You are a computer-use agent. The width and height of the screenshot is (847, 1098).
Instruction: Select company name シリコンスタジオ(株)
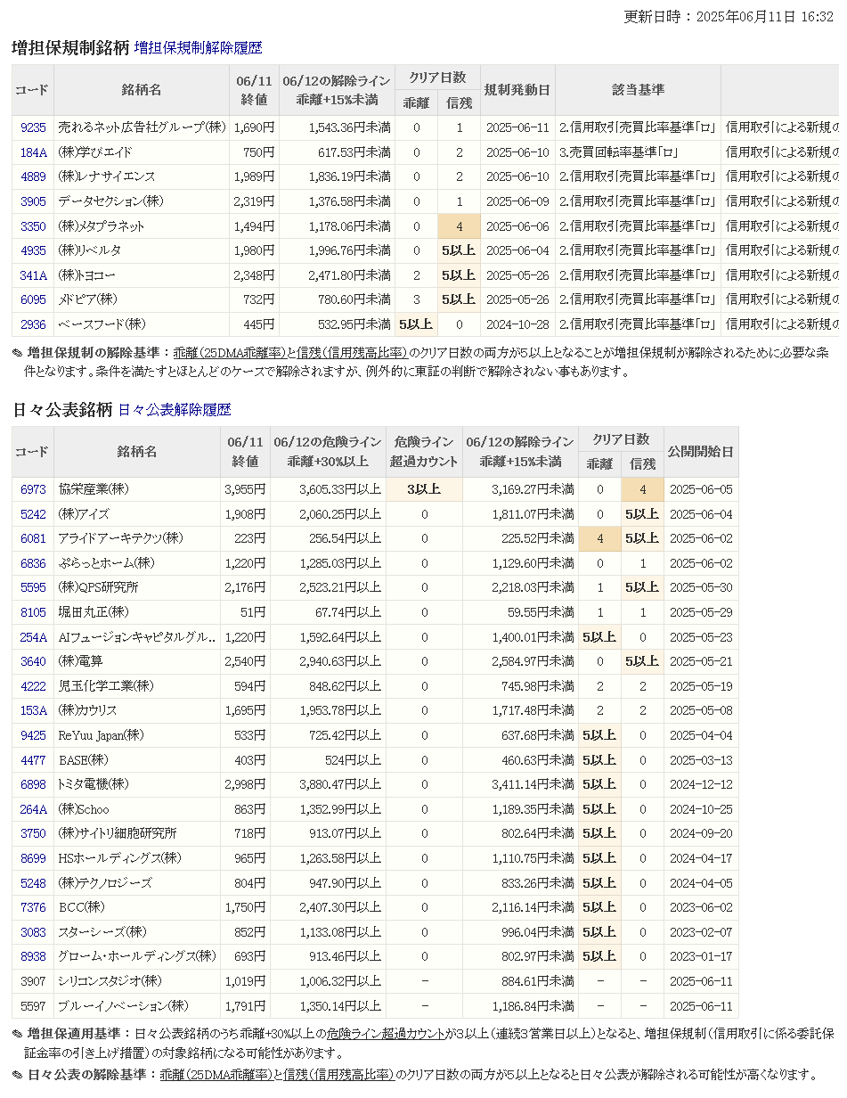coord(110,981)
